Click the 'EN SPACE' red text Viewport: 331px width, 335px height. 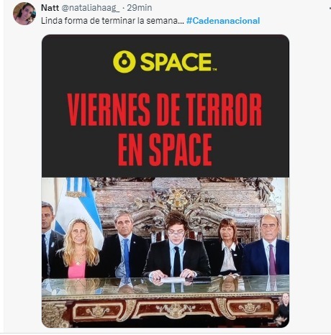[165, 150]
